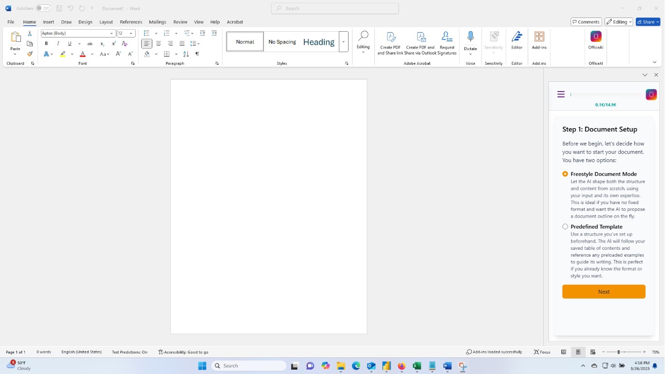Click the orange Next button
The image size is (665, 374).
604,292
